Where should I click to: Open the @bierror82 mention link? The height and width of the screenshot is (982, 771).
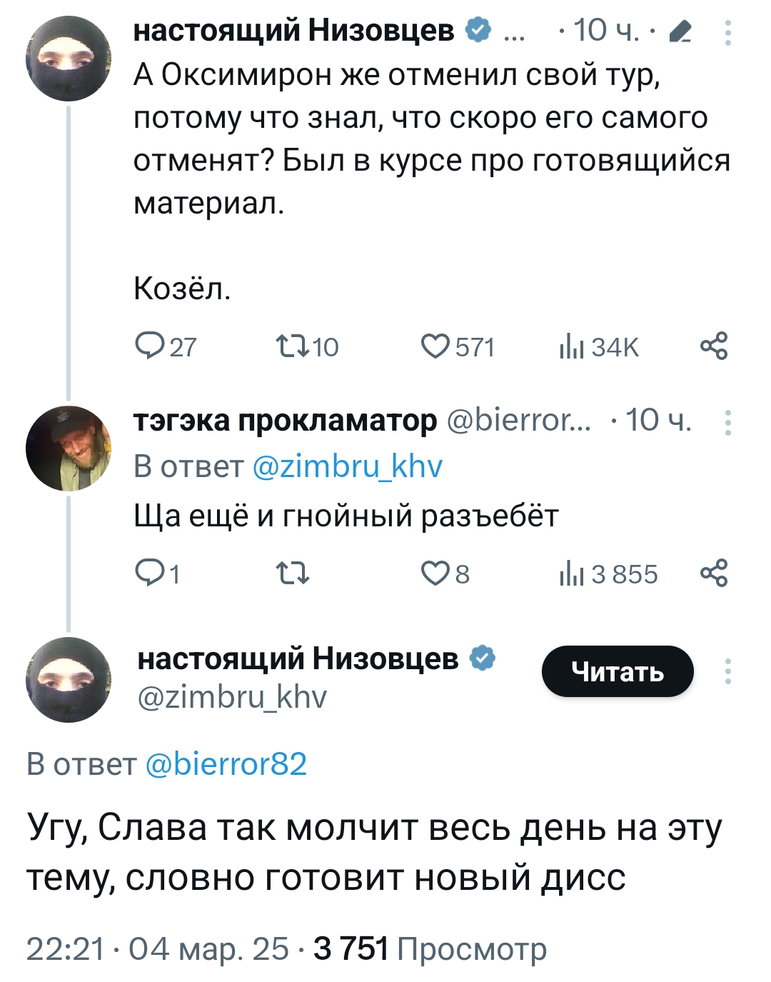[226, 764]
